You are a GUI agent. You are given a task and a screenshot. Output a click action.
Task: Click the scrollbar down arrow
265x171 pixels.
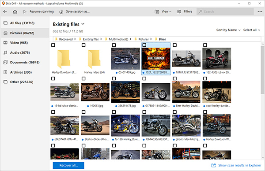point(262,158)
